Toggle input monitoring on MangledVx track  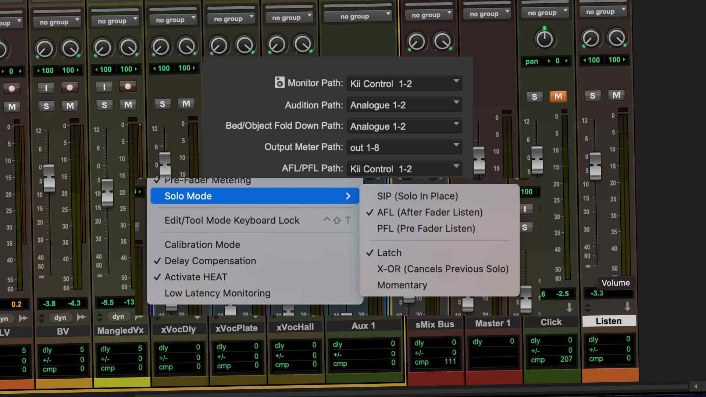click(104, 87)
